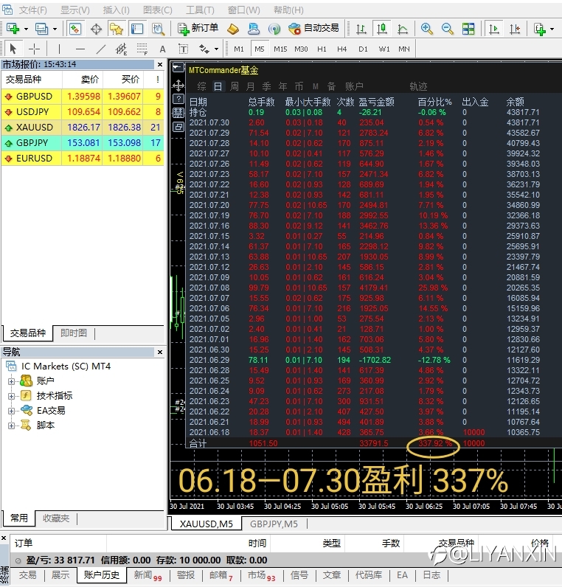
Task: Switch to GBPJPY,M5 chart tab
Action: [x=274, y=524]
